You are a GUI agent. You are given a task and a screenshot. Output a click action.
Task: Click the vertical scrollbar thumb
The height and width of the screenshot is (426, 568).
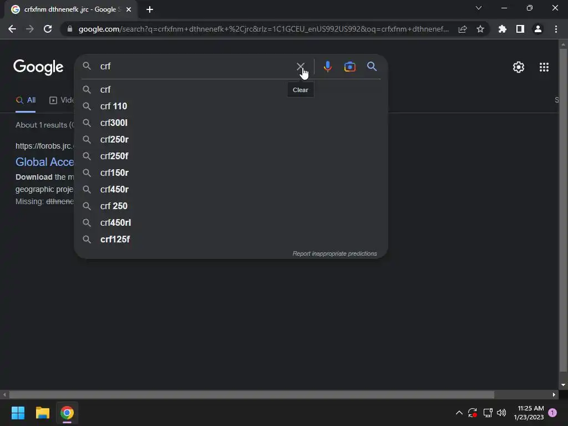click(563, 210)
